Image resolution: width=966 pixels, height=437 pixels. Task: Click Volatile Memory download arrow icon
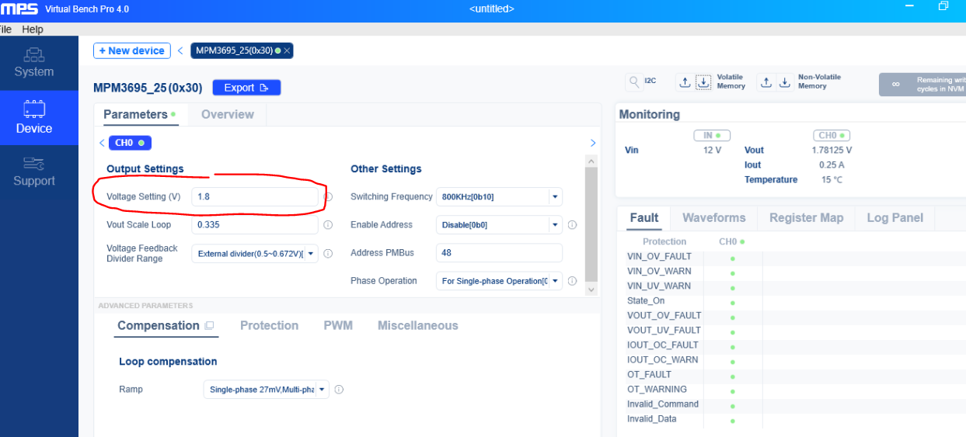pyautogui.click(x=703, y=82)
